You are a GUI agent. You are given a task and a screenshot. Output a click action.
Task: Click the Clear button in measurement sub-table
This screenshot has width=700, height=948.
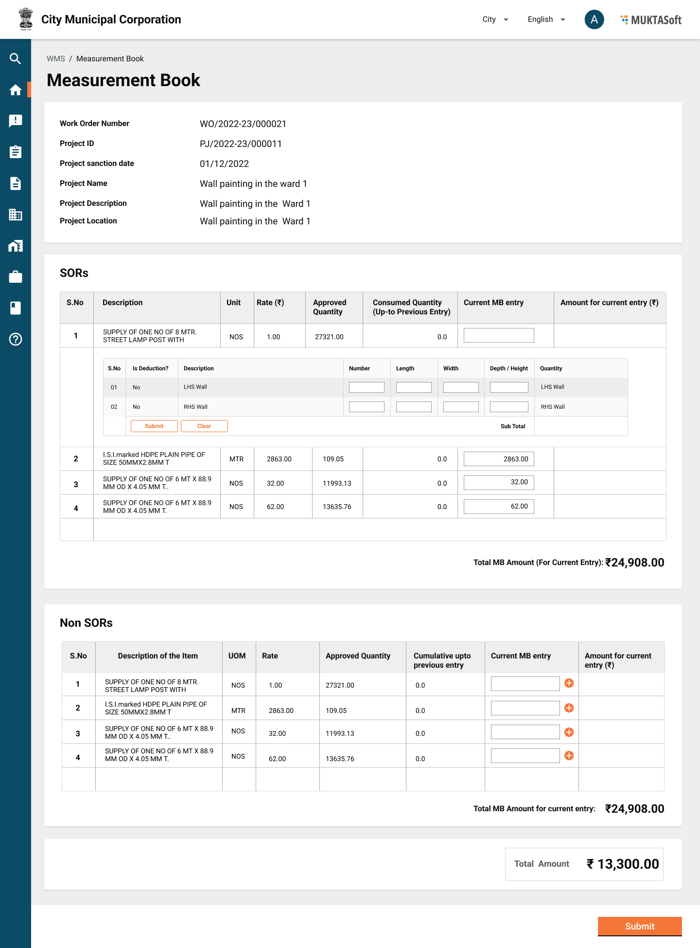[204, 426]
